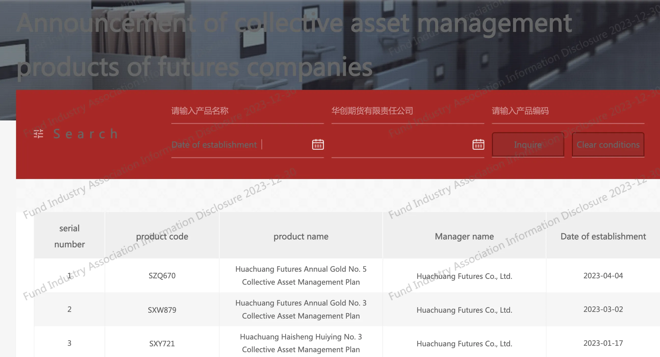Click serial number 1 cell
660x357 pixels.
coord(70,276)
